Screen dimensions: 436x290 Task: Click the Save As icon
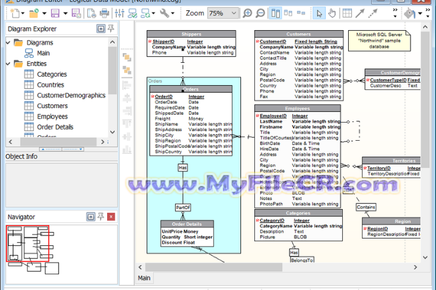pyautogui.click(x=76, y=13)
